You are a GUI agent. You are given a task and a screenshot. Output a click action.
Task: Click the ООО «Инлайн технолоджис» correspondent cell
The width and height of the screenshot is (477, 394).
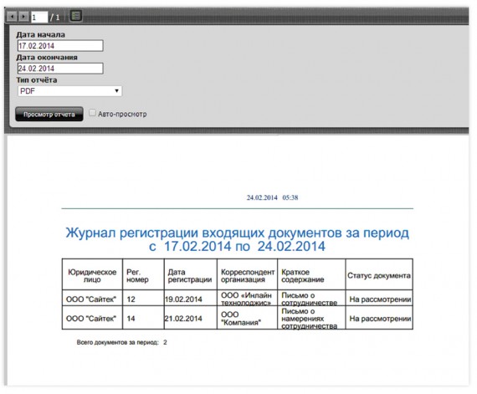pyautogui.click(x=247, y=299)
